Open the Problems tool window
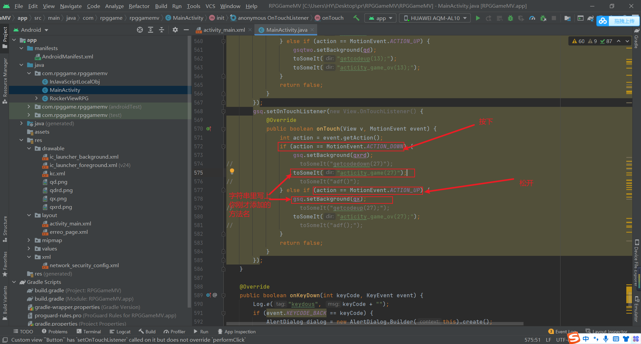This screenshot has width=641, height=344. (x=54, y=332)
